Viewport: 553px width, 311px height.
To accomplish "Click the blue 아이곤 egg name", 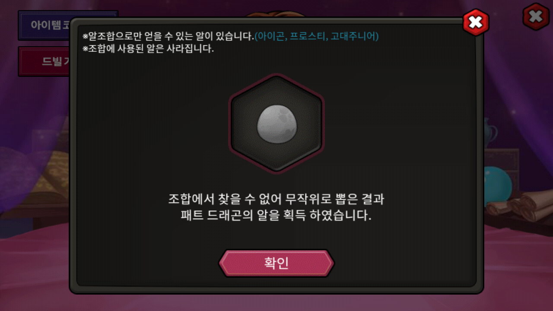I will (x=270, y=37).
